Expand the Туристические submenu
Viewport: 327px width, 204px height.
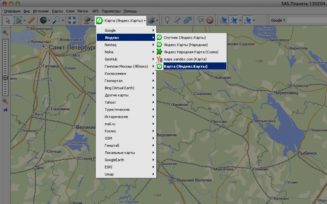[x=126, y=110]
